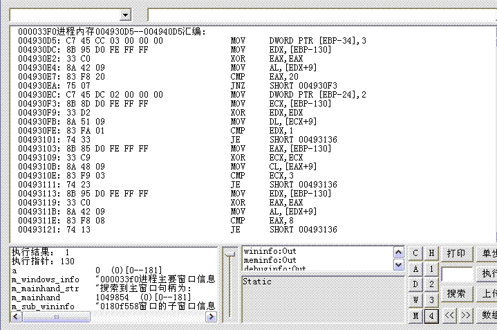Select the JE line at 00493121
The height and width of the screenshot is (330, 497).
[178, 230]
